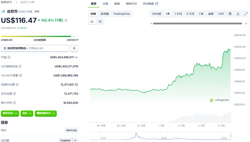250x142 pixels.
Task: Click the #76 rank badge
Action: pyautogui.click(x=37, y=12)
